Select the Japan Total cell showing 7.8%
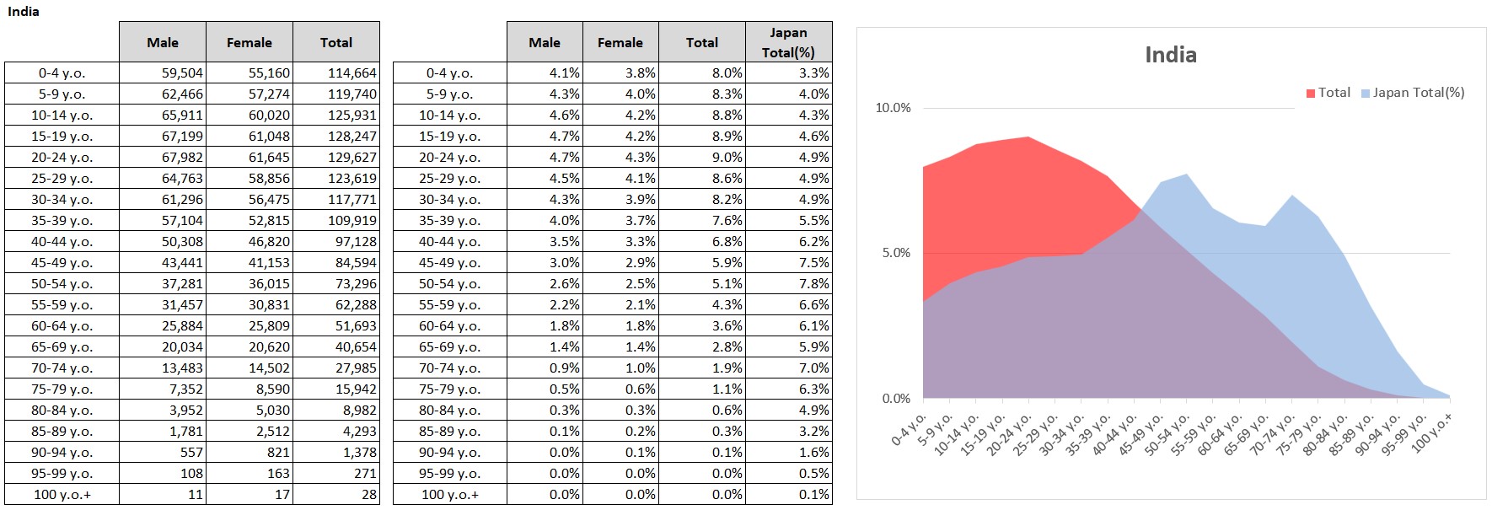The height and width of the screenshot is (510, 1492). (788, 284)
